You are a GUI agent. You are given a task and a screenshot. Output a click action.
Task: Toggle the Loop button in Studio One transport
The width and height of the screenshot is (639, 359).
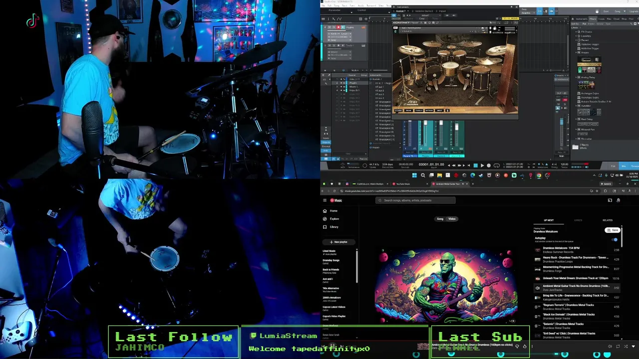coord(496,165)
